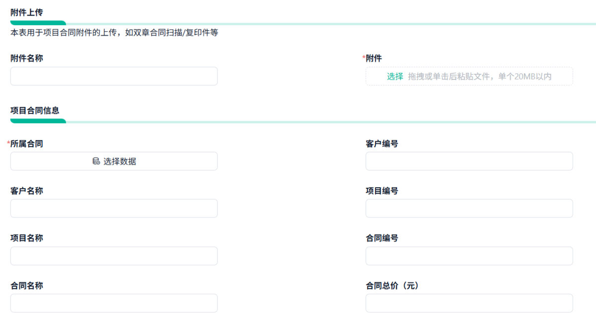The image size is (596, 319).
Task: Click the green 选择 attachment link
Action: 395,76
